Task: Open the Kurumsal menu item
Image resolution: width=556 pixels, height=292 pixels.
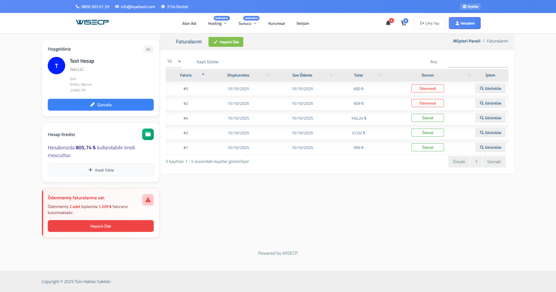Action: 276,24
